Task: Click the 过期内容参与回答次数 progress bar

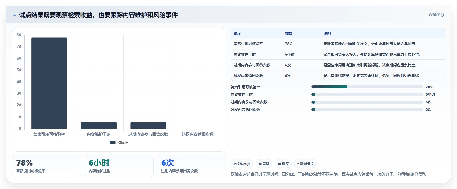Action: coord(367,102)
